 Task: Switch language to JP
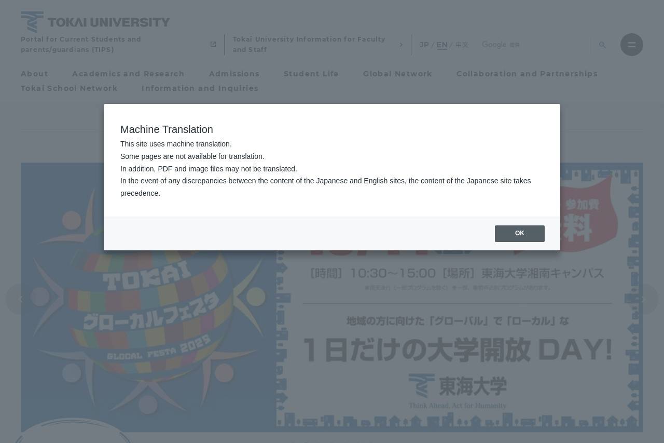[424, 45]
